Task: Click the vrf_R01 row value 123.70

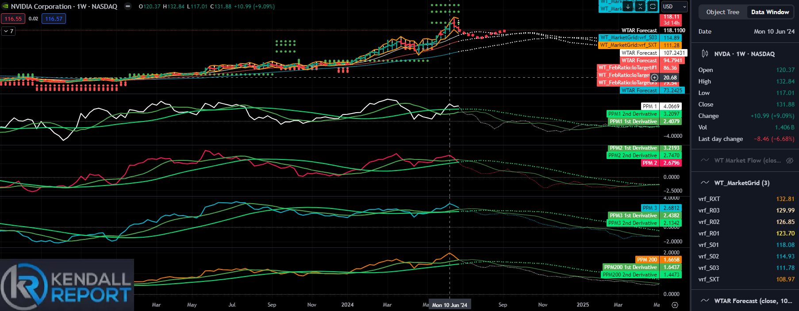Action: pyautogui.click(x=785, y=233)
